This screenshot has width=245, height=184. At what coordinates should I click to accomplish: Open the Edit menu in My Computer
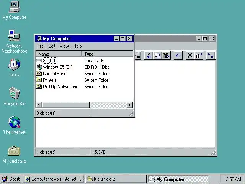tap(52, 46)
